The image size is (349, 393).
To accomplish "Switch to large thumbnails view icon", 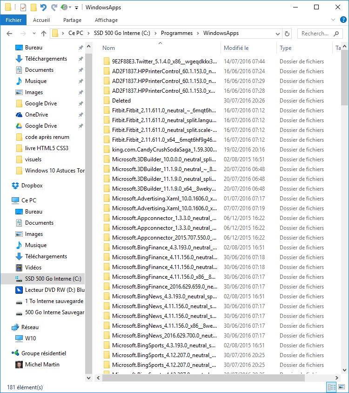I will (x=342, y=387).
